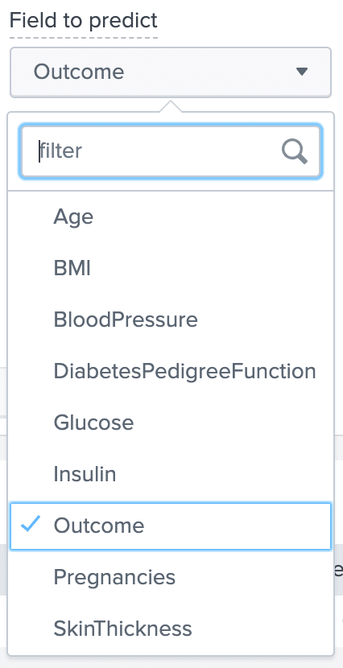Click the magnifying glass search icon
This screenshot has width=343, height=668.
(x=295, y=151)
